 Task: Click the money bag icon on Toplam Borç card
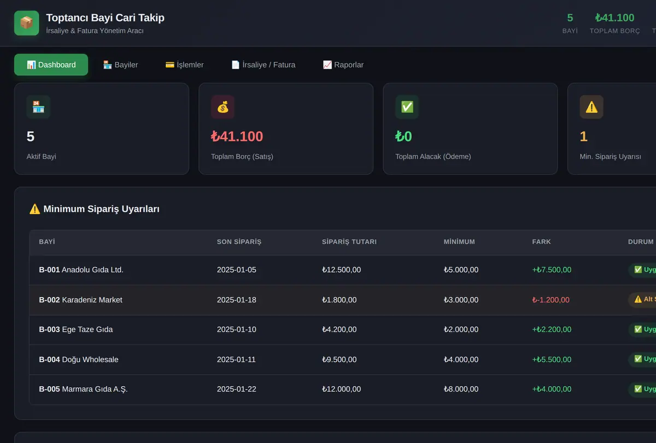(x=222, y=107)
